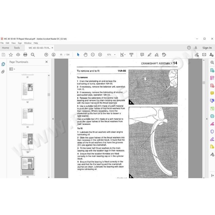Go to previous page arrow icon

pyautogui.click(x=46, y=55)
